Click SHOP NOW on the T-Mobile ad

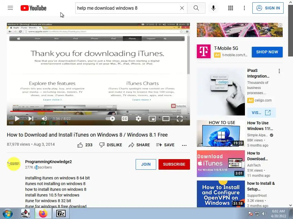267,52
